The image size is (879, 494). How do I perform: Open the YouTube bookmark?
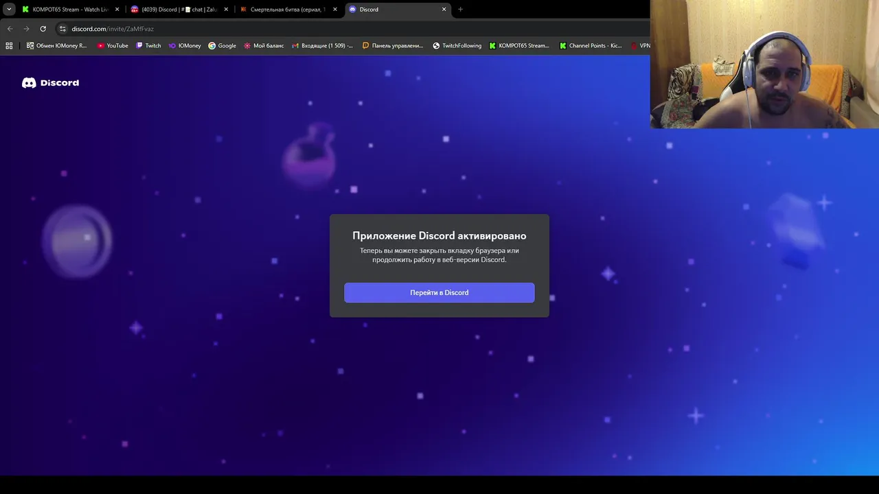coord(113,46)
